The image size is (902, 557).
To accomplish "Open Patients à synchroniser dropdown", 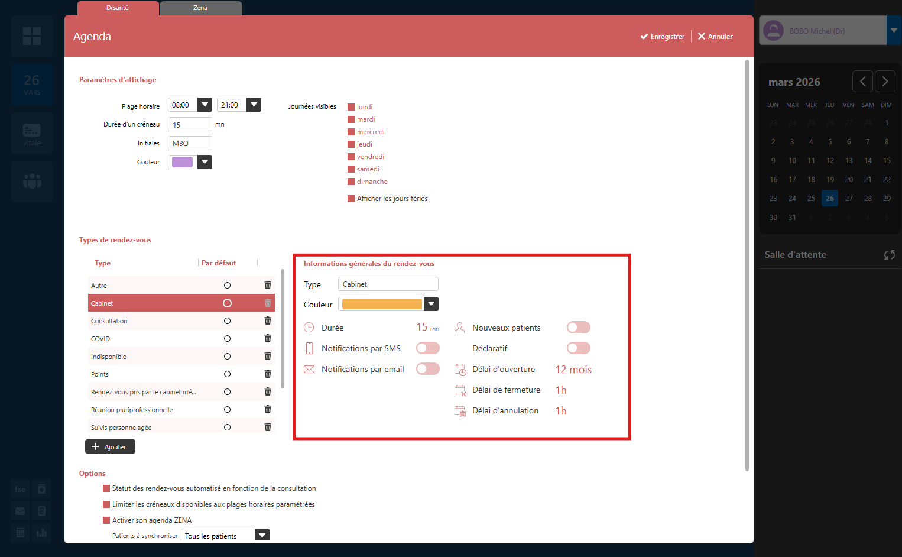I will pyautogui.click(x=262, y=535).
